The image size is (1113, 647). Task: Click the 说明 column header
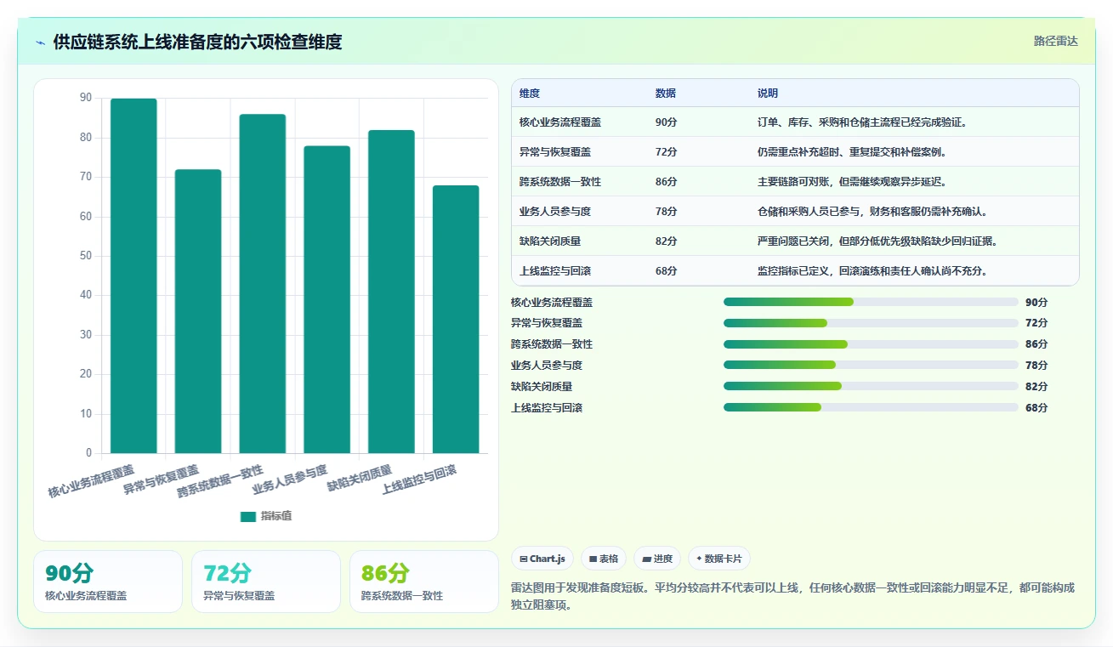click(768, 94)
